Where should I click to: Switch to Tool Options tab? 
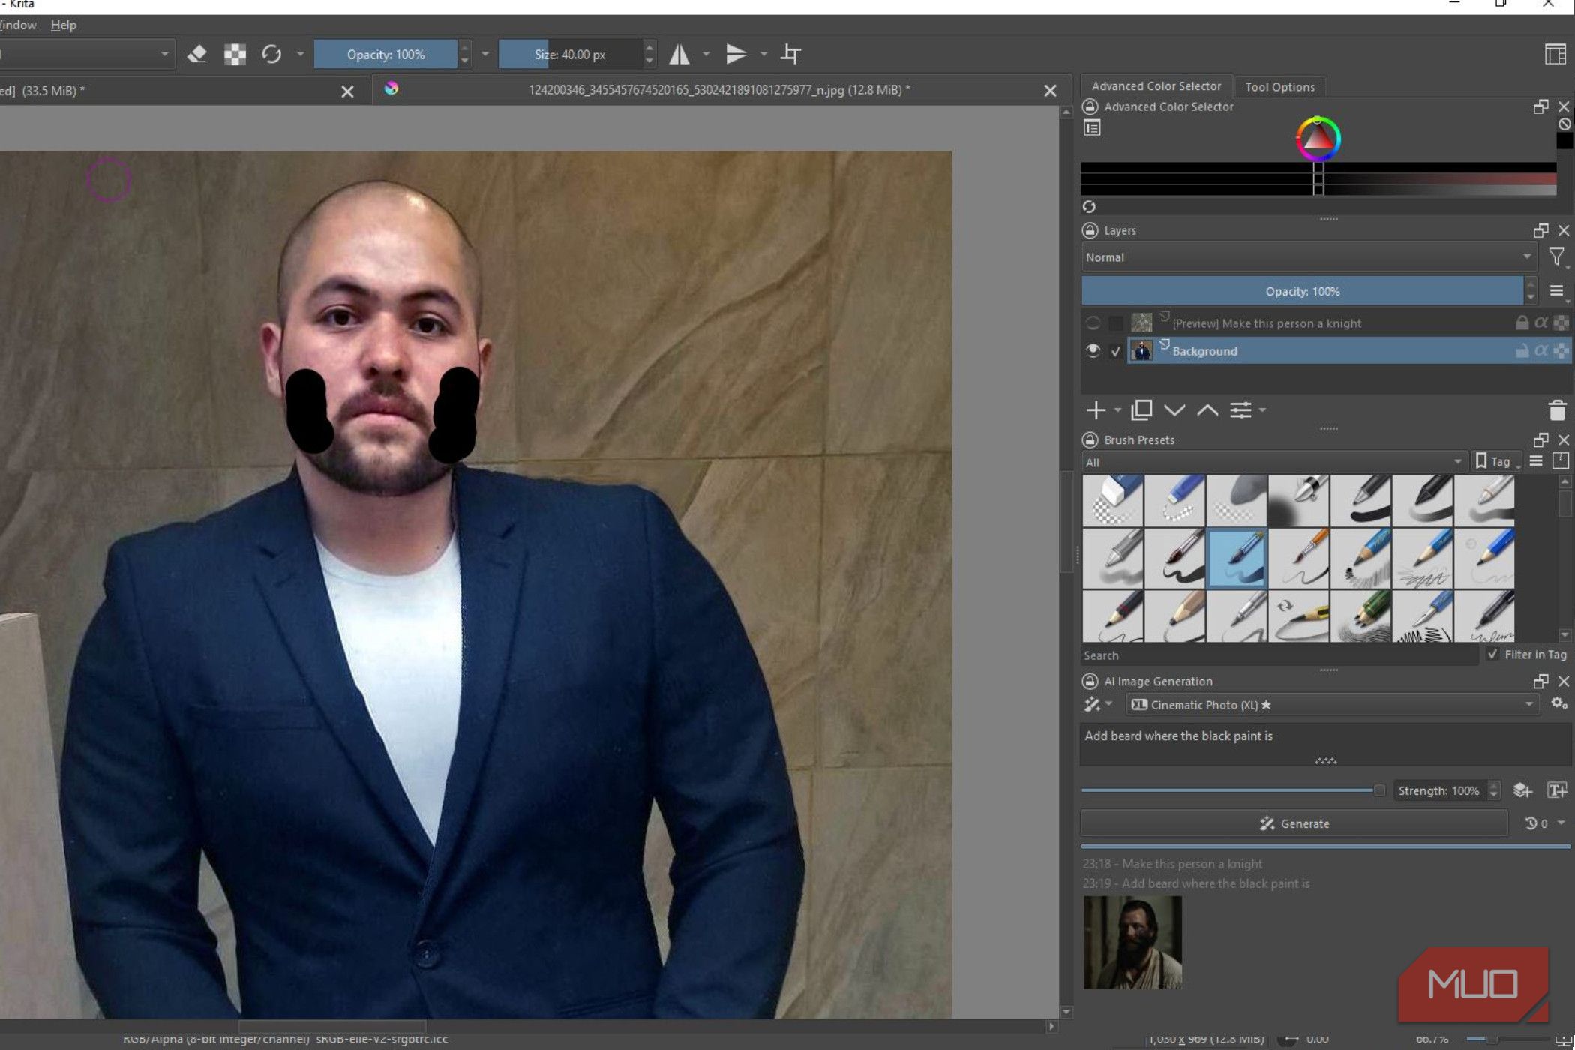[x=1279, y=87]
